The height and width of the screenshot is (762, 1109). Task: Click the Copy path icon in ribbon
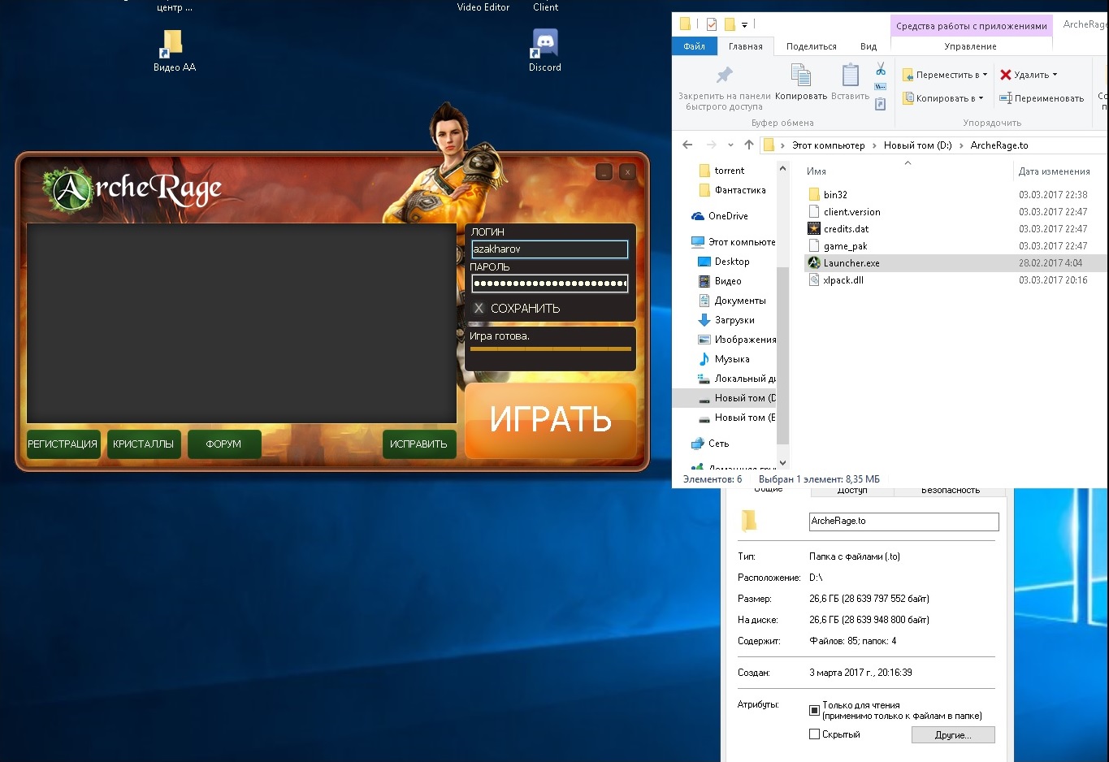click(x=881, y=87)
